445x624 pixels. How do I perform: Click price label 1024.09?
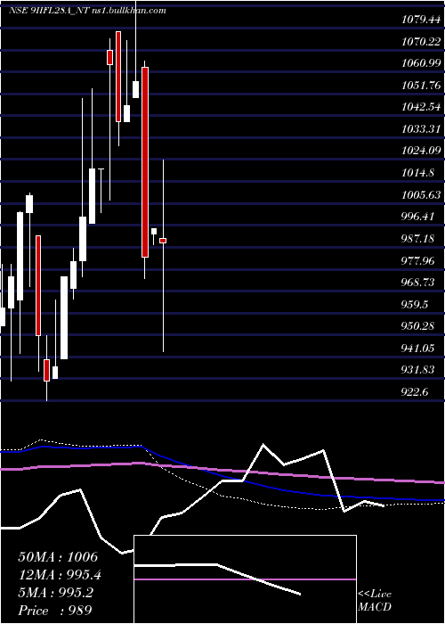pyautogui.click(x=421, y=151)
